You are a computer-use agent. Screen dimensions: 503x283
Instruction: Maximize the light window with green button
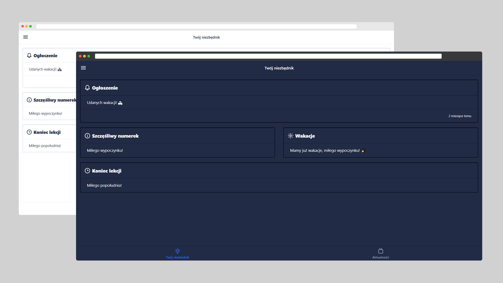pos(30,26)
